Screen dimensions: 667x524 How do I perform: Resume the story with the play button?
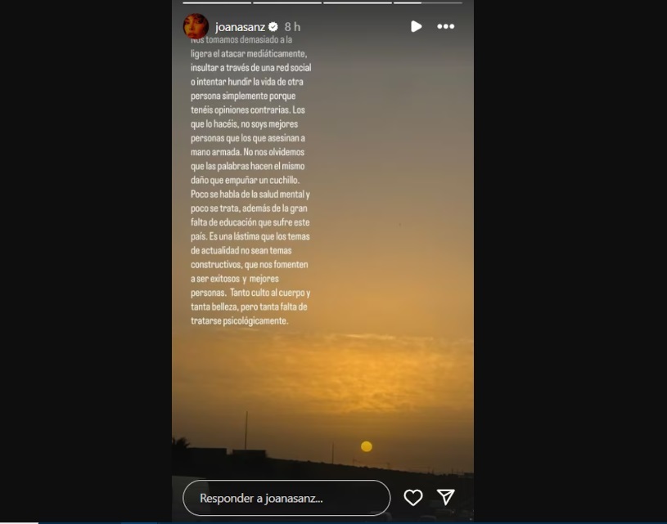[x=416, y=27]
